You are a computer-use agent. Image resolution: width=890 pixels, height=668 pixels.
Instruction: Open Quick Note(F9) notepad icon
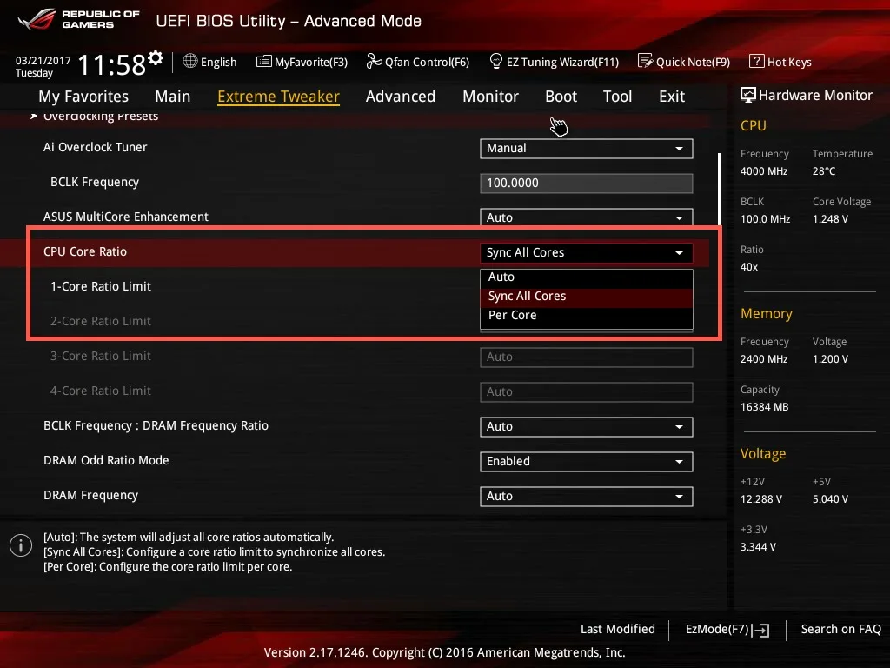point(646,61)
